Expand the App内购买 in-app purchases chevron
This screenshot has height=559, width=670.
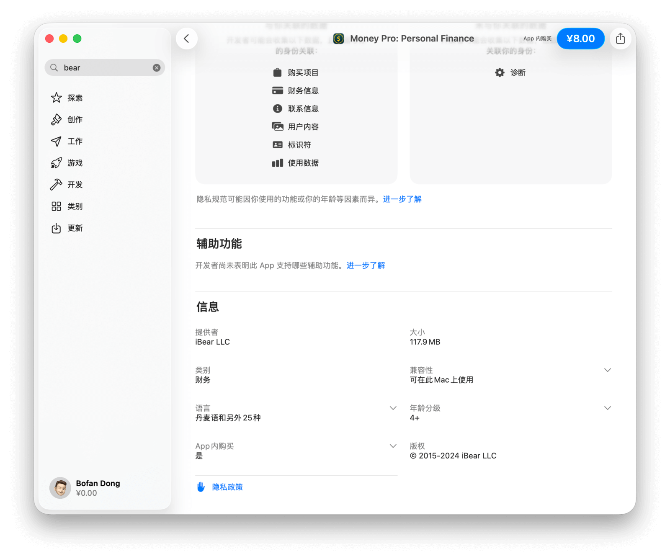point(393,446)
